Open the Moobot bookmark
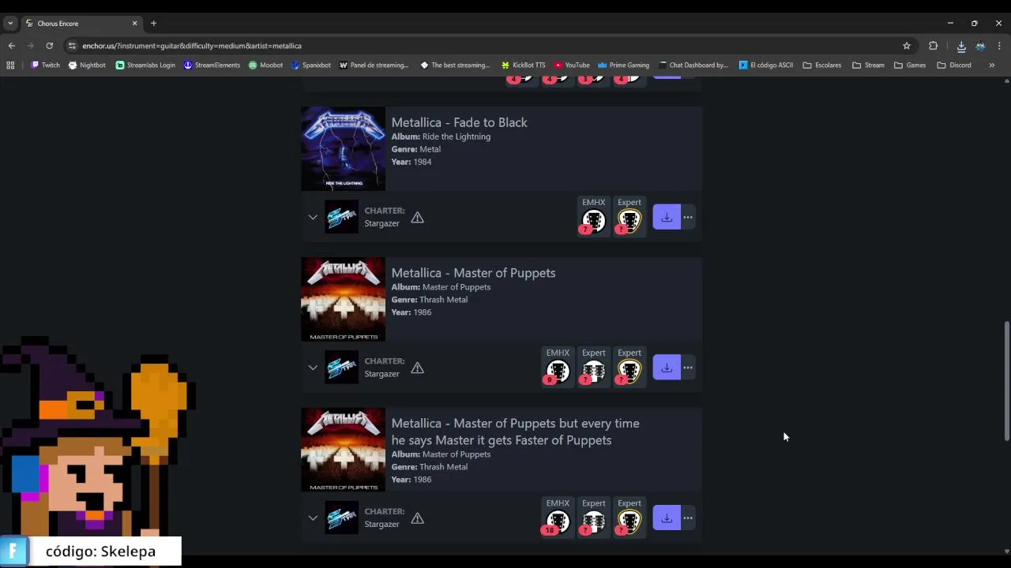This screenshot has height=568, width=1011. pos(265,65)
